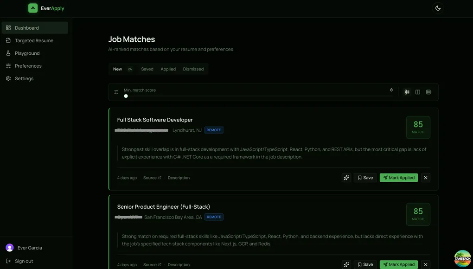This screenshot has width=473, height=269.
Task: Open the Saved tab
Action: pos(147,69)
